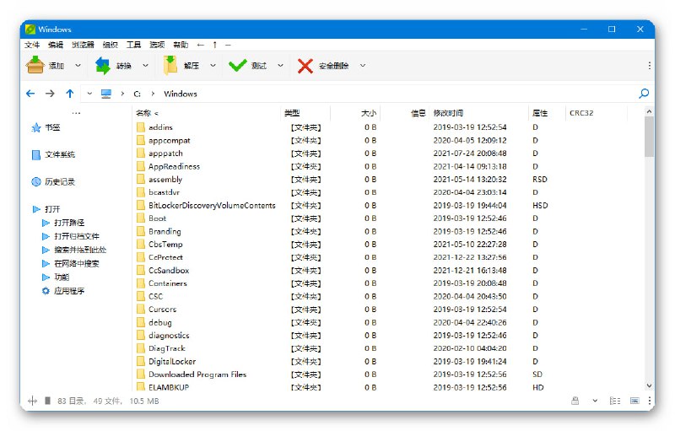
Task: Click the Convert (转换) arrows icon
Action: pos(103,66)
